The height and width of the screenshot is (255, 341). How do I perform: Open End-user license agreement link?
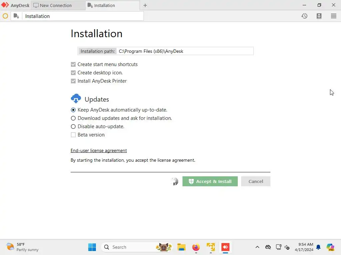point(99,150)
